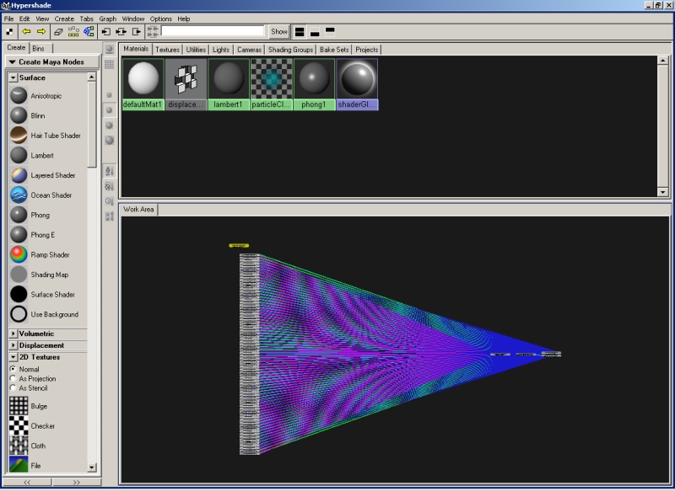Click the Layered Shader icon
This screenshot has height=491, width=675.
(19, 175)
